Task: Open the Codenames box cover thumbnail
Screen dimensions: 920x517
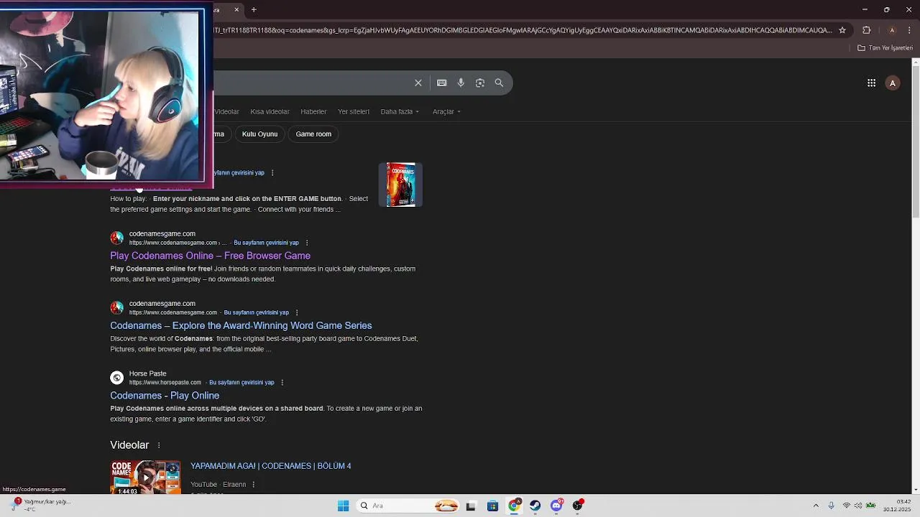Action: 400,185
